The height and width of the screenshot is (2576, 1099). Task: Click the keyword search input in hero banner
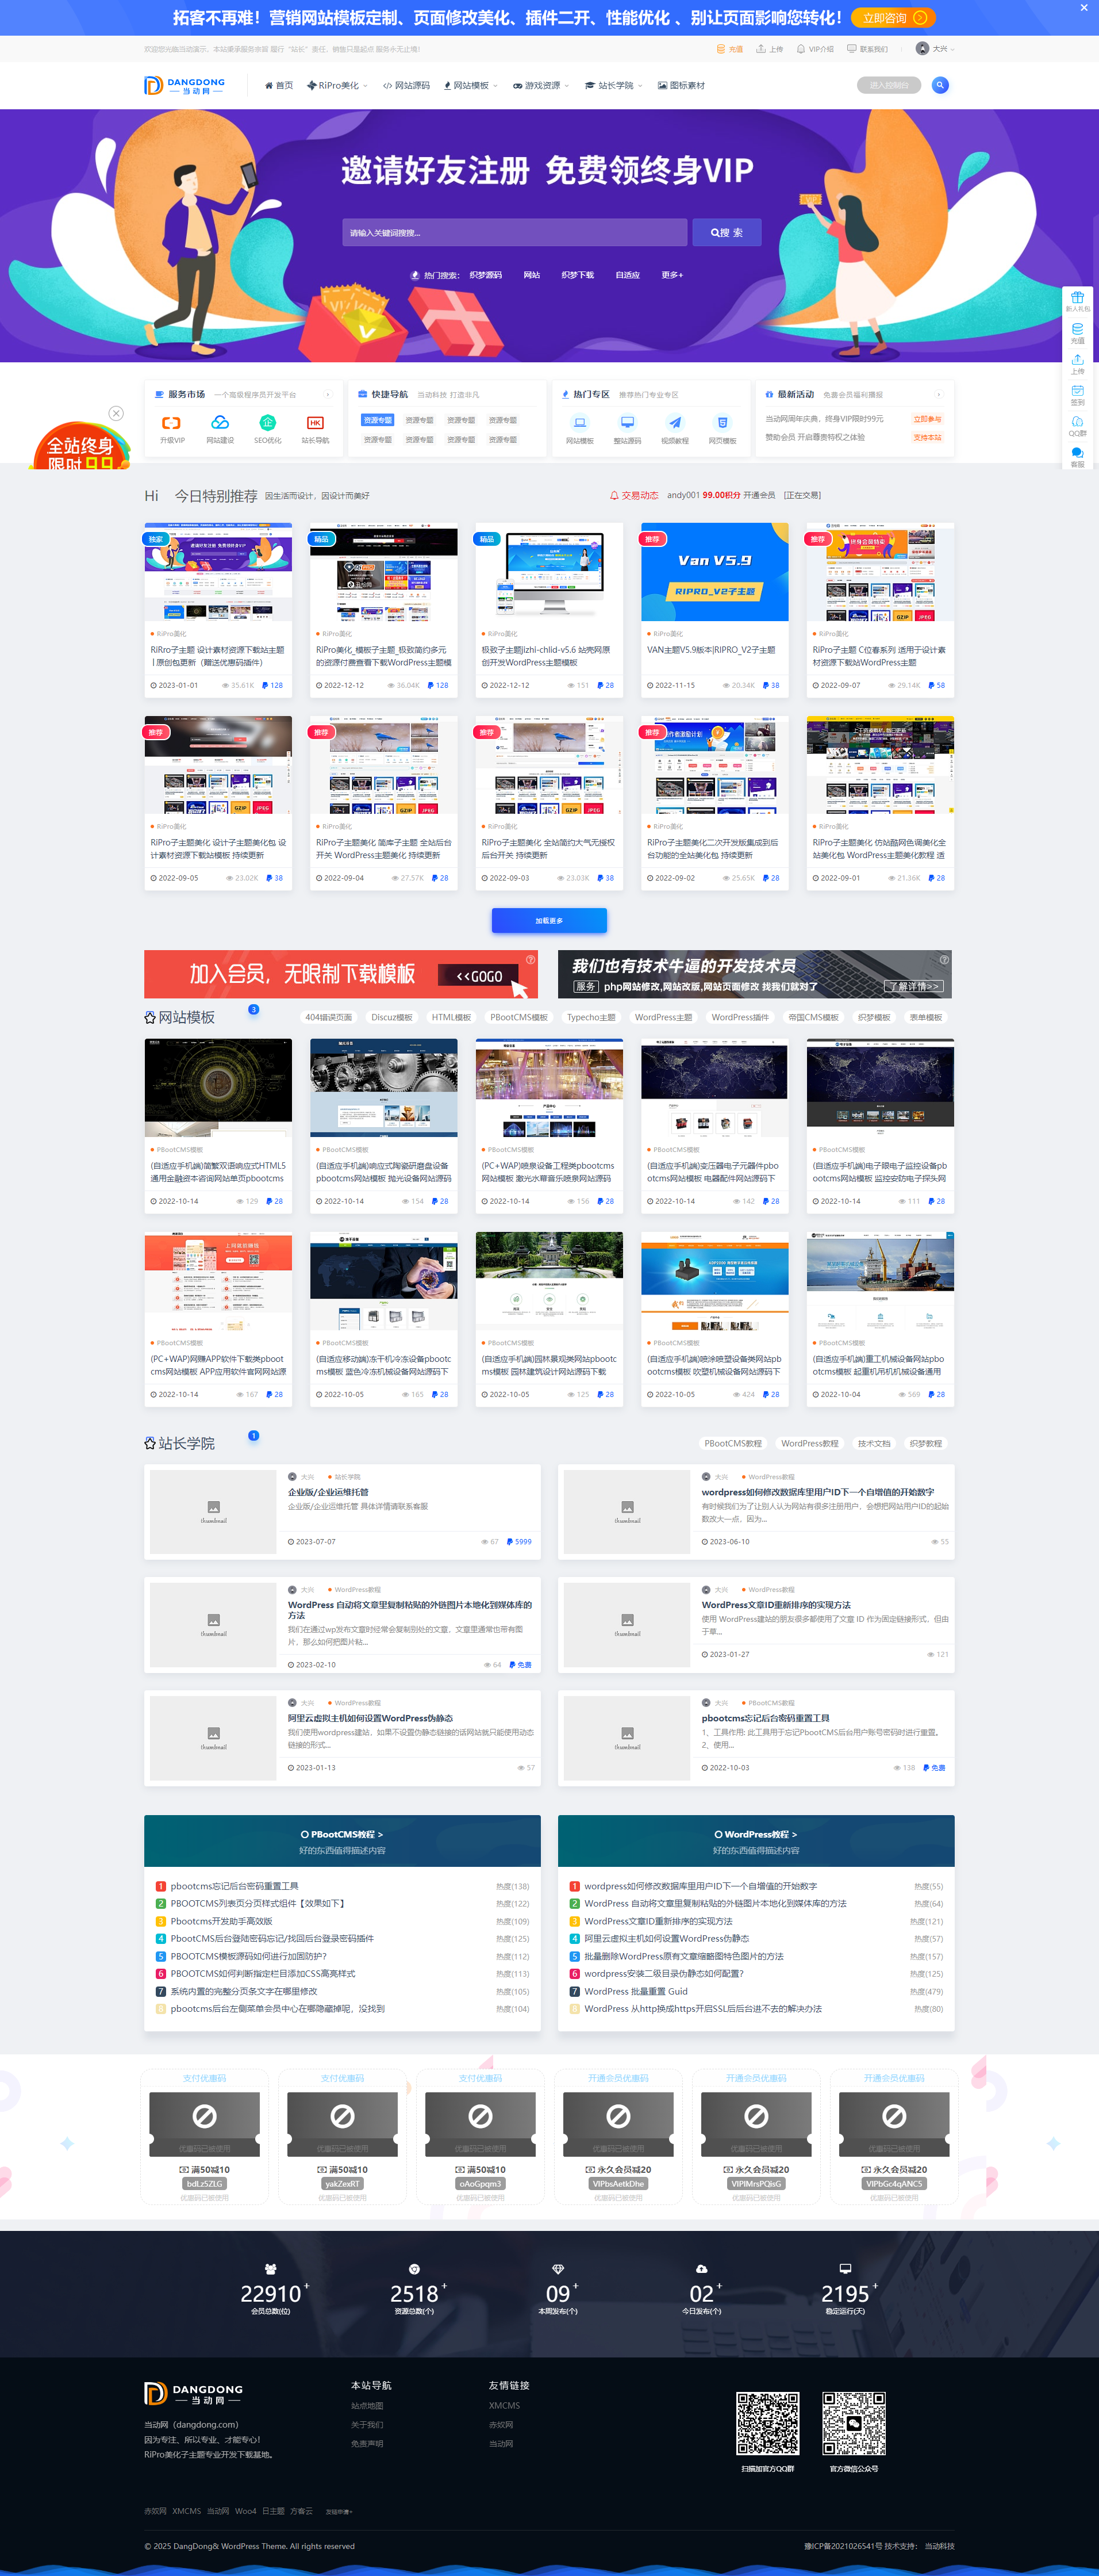(x=514, y=233)
